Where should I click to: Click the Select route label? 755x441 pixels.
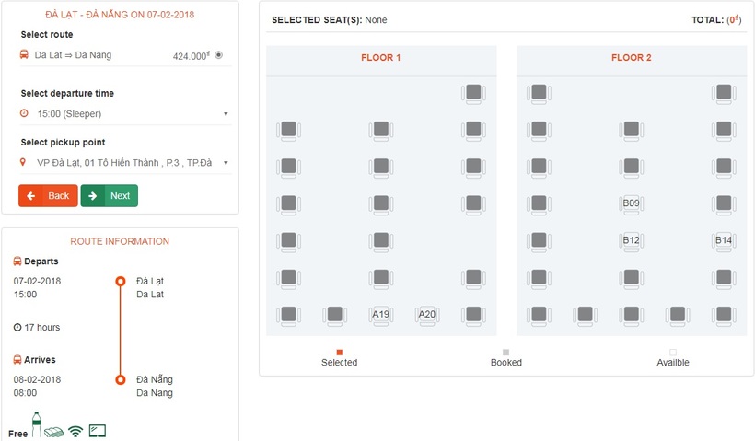coord(47,35)
